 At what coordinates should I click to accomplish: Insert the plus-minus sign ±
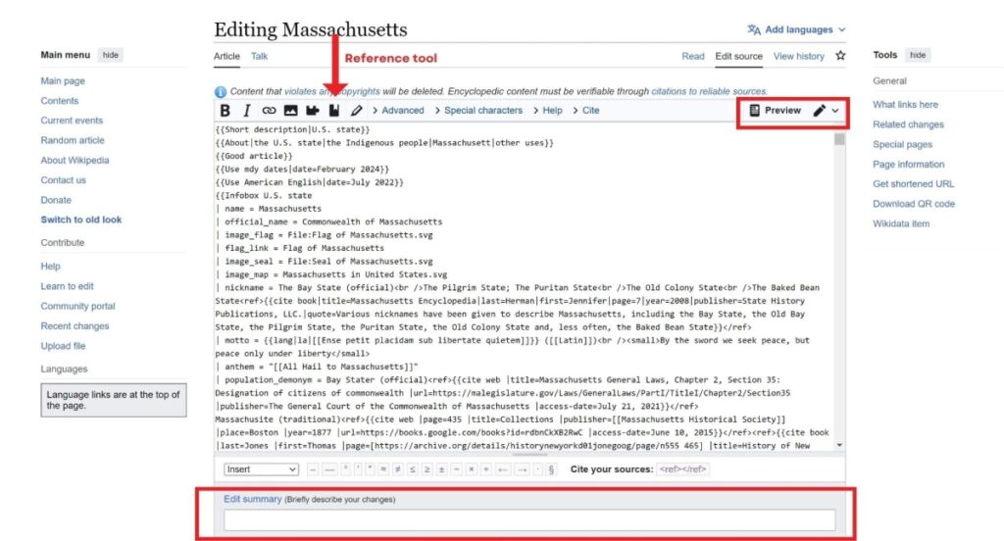click(x=442, y=469)
